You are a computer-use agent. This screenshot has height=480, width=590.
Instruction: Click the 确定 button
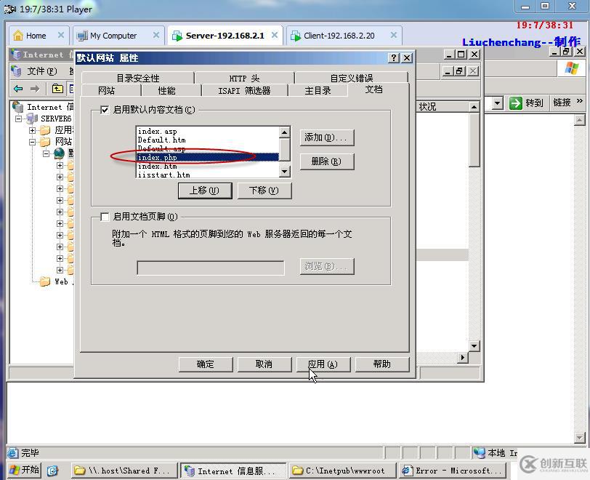click(206, 364)
